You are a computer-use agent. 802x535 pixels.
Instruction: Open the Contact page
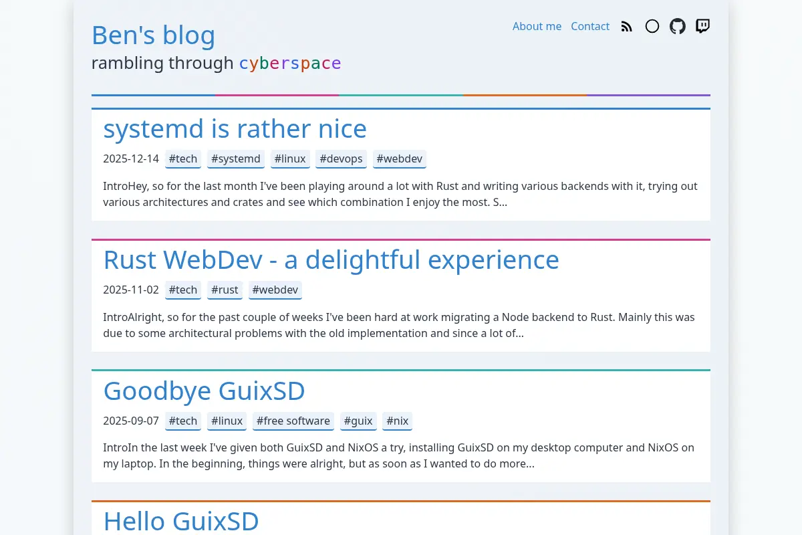point(590,26)
